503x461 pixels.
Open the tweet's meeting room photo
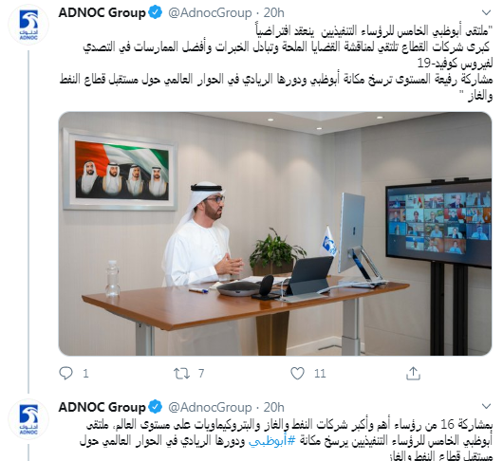click(275, 233)
